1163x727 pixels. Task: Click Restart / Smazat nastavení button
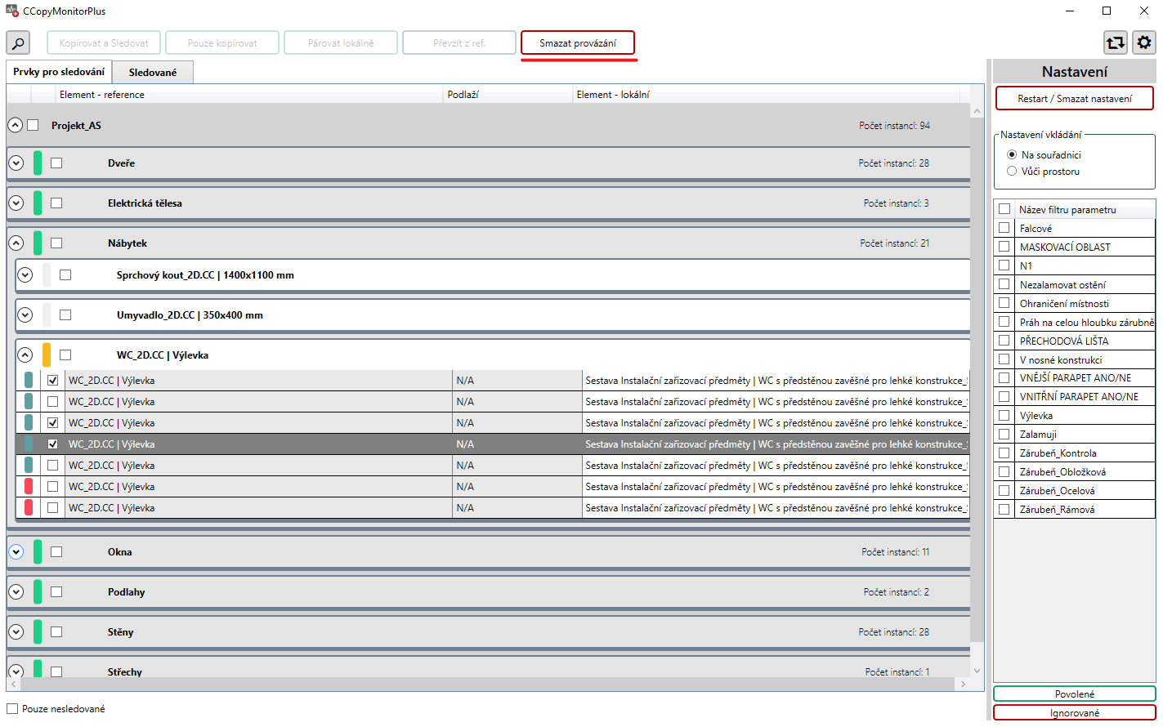(x=1075, y=98)
